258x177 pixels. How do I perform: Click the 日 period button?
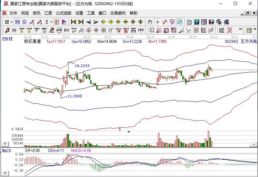coord(7,22)
